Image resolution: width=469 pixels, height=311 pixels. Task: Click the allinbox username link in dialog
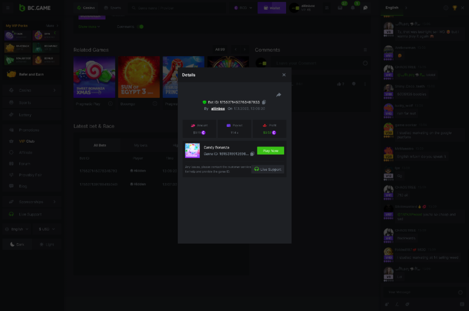218,108
